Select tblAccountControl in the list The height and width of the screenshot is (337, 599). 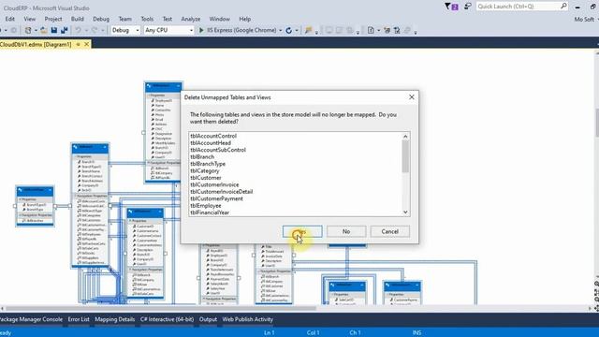(213, 136)
